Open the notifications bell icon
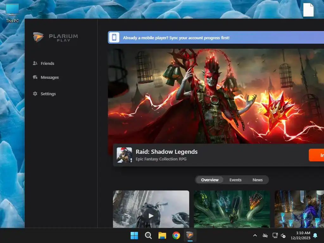324x243 pixels. pos(315,235)
